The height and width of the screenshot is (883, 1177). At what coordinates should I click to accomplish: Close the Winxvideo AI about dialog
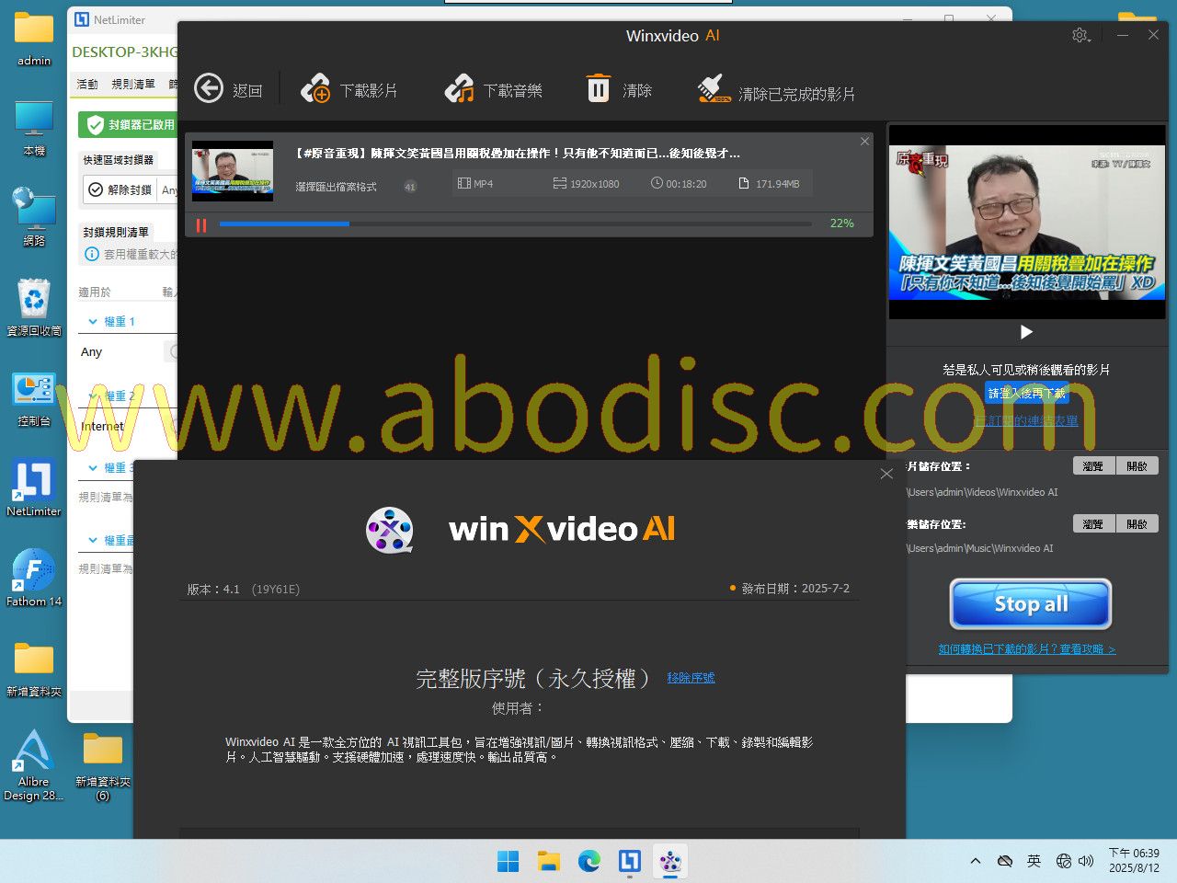[886, 474]
